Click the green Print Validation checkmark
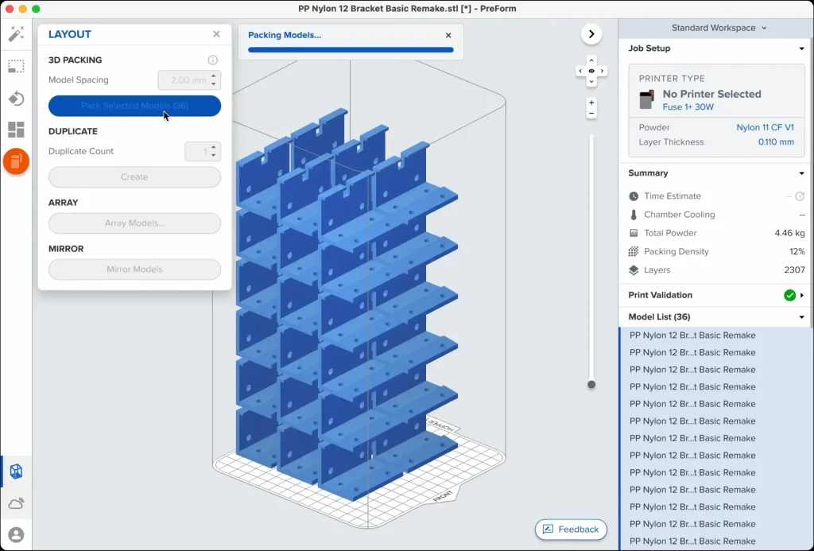This screenshot has height=551, width=814. pos(789,296)
